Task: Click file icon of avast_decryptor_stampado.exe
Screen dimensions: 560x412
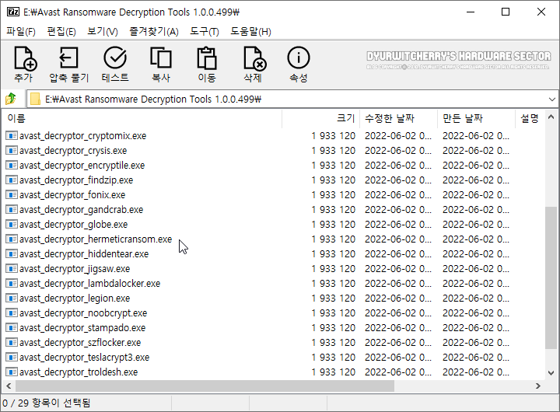Action: (12, 327)
